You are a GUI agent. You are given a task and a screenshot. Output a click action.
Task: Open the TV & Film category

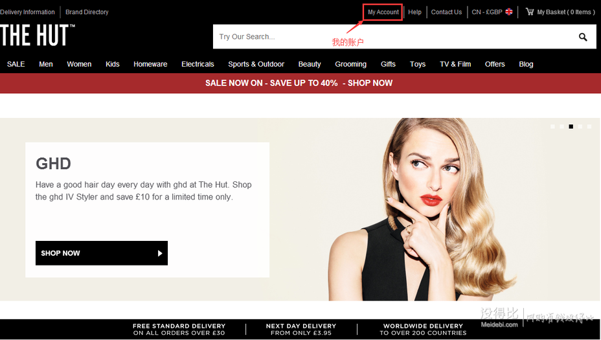tap(455, 64)
